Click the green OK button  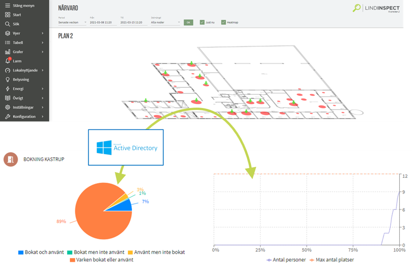[x=188, y=23]
